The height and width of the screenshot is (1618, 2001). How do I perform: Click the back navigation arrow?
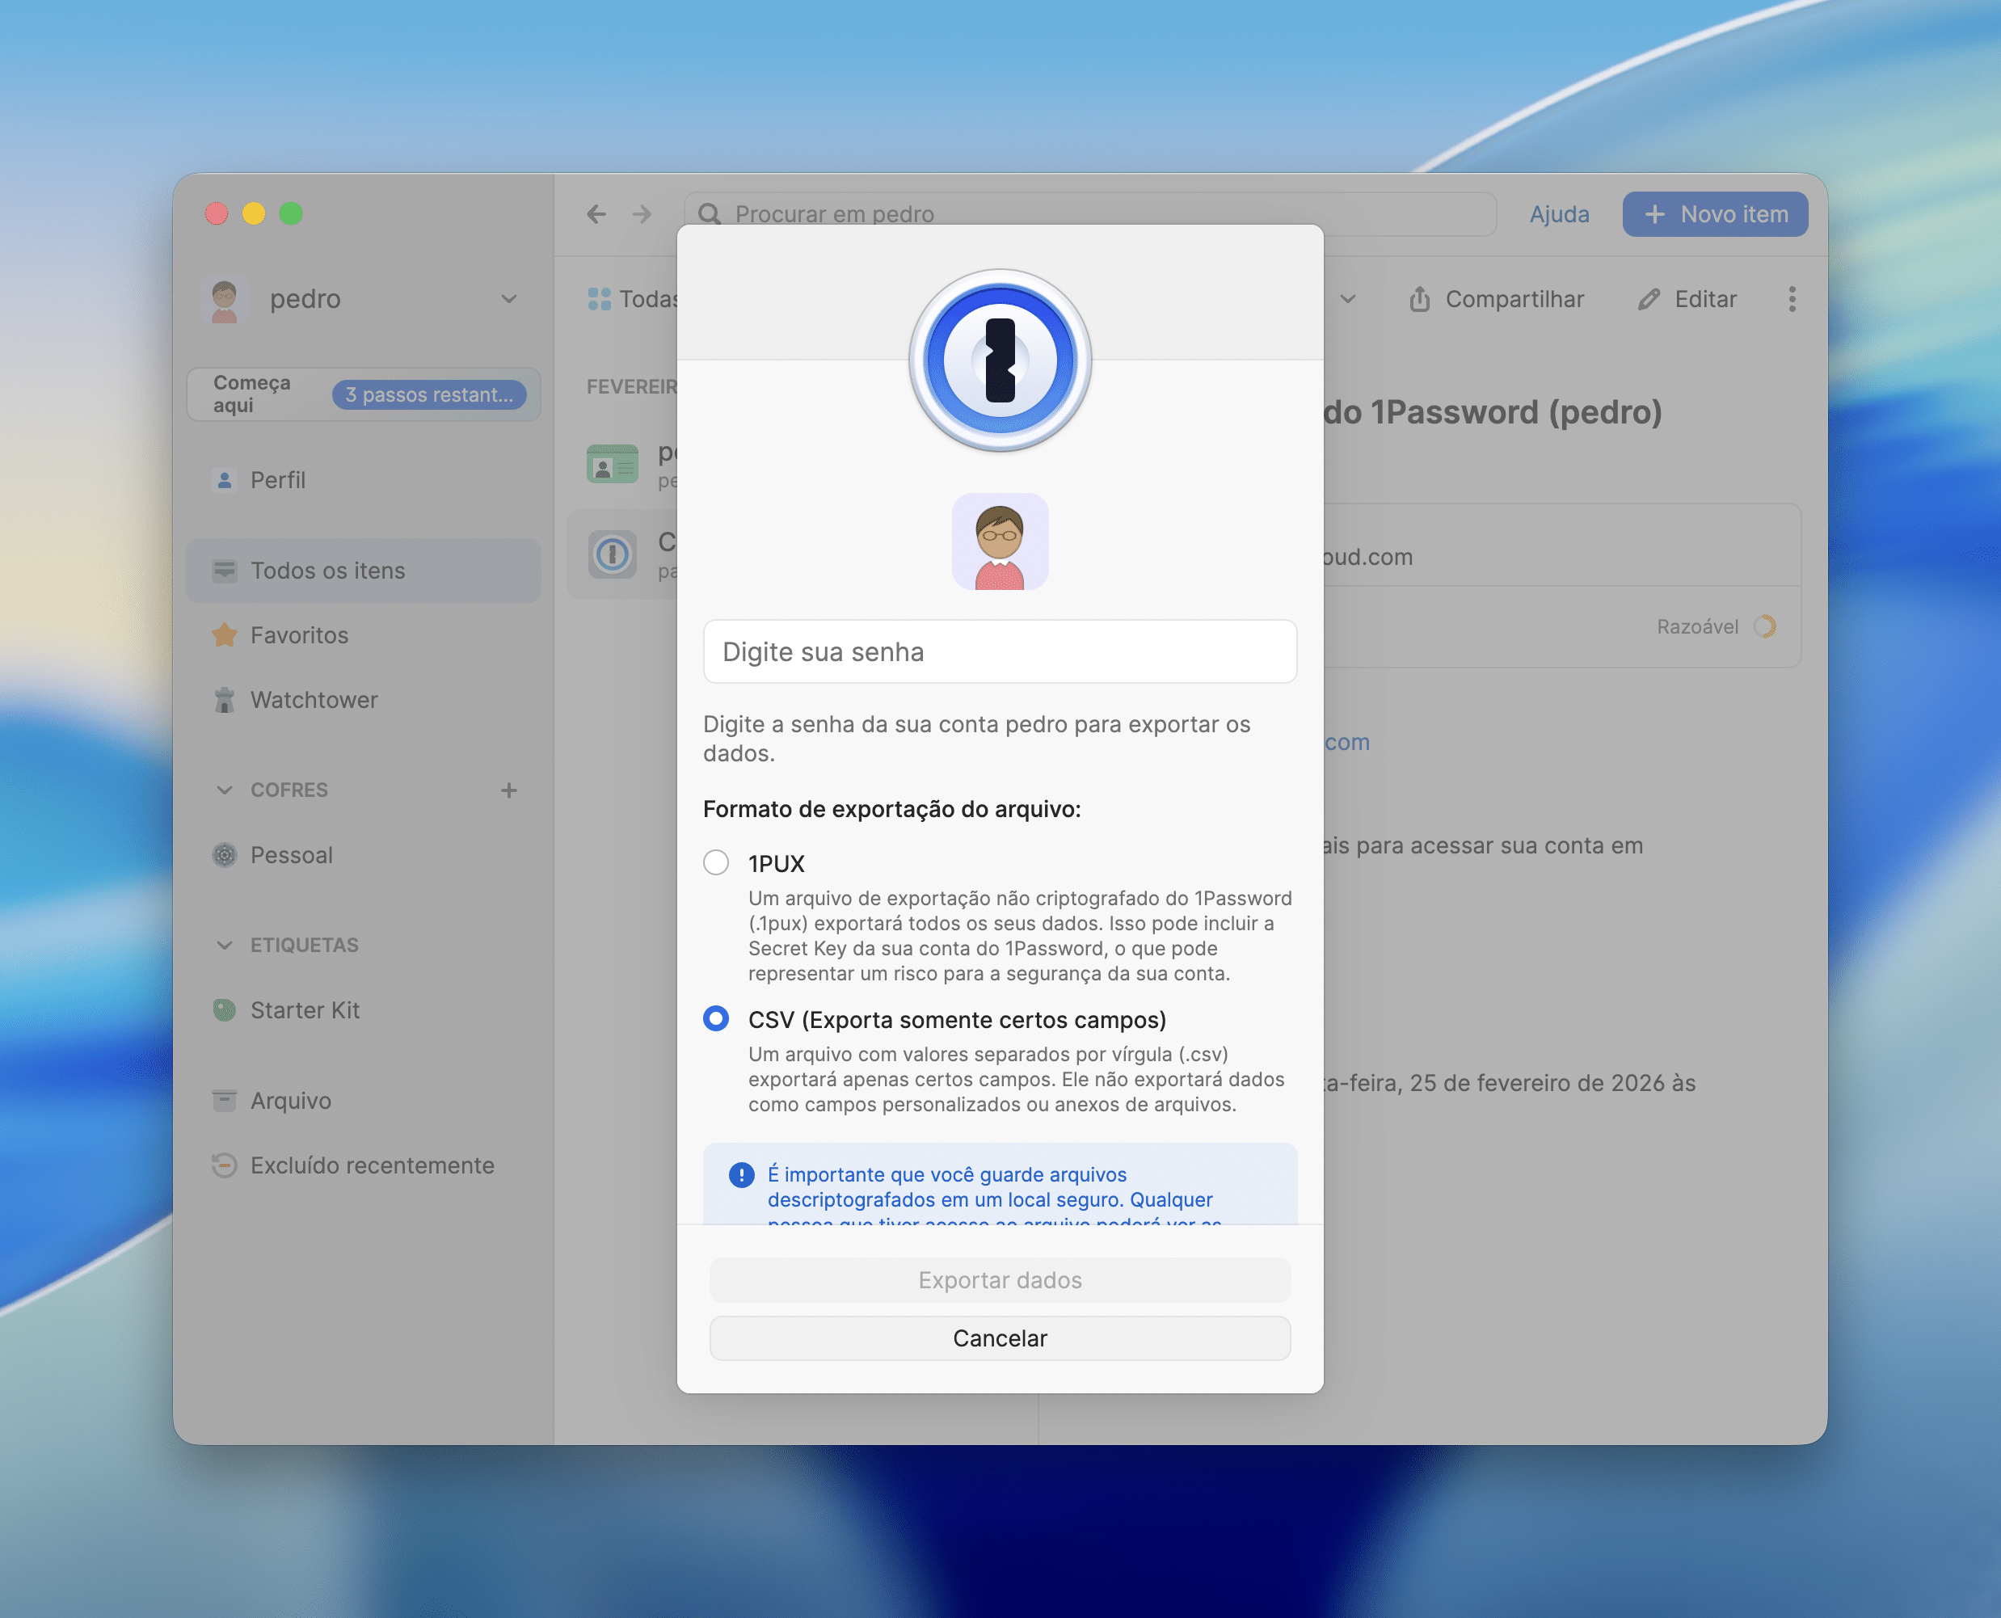[596, 214]
